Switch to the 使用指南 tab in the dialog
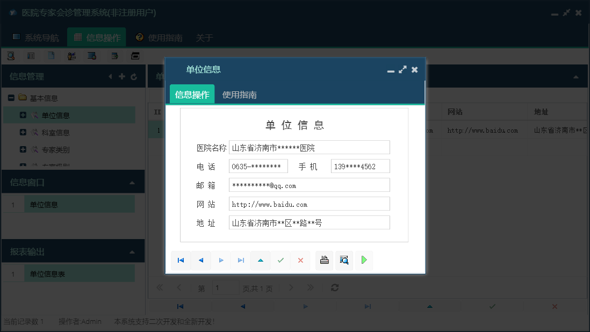590x332 pixels. coord(239,95)
